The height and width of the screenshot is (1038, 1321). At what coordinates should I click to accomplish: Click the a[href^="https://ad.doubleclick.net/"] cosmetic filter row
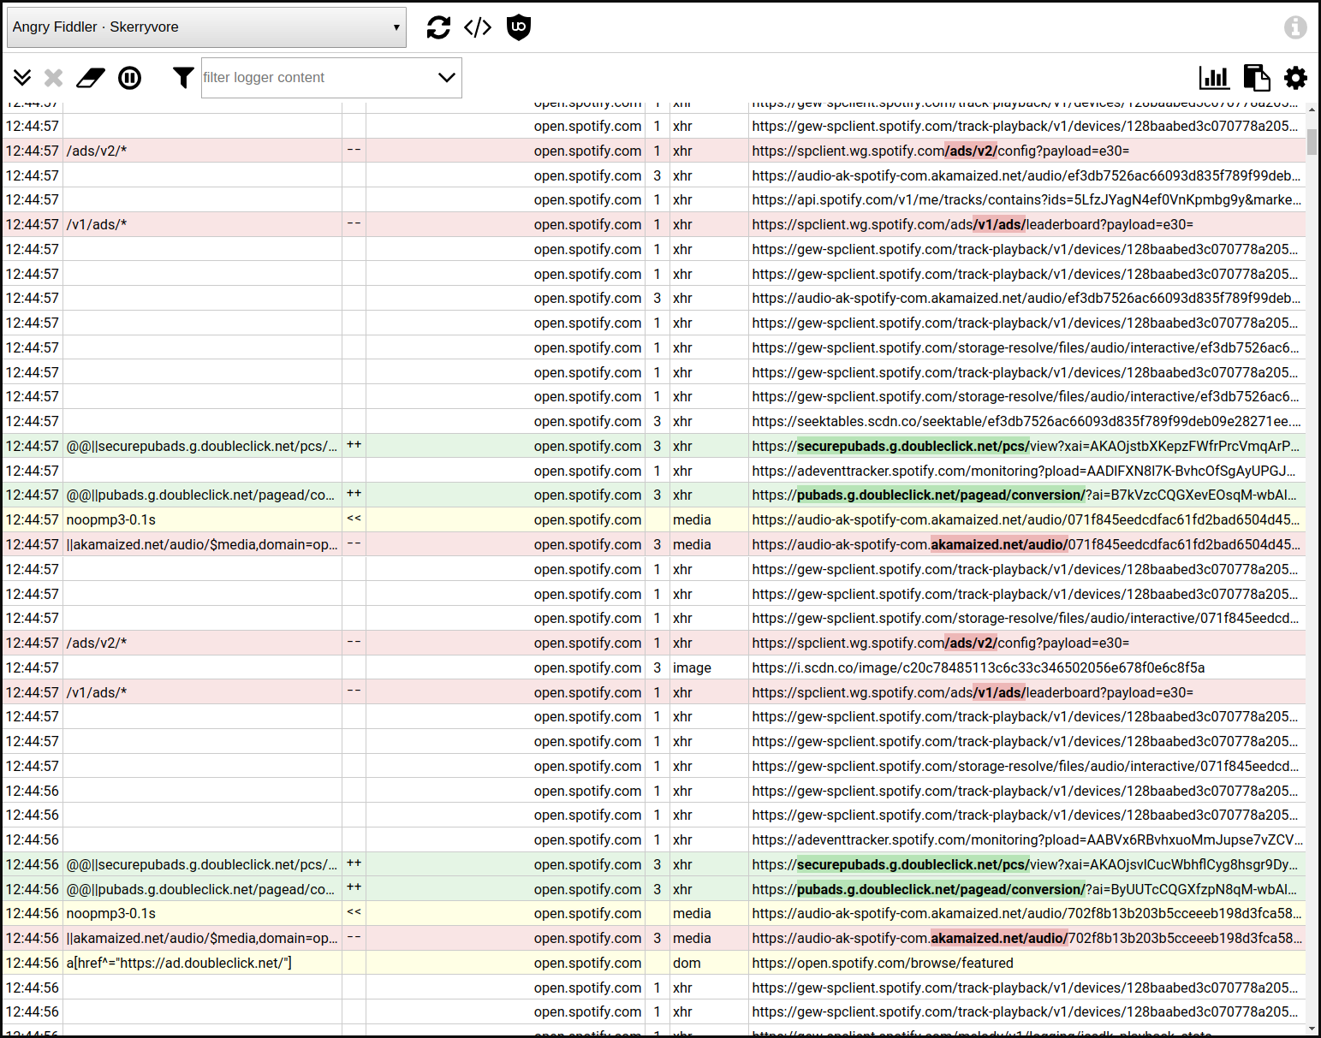(655, 963)
